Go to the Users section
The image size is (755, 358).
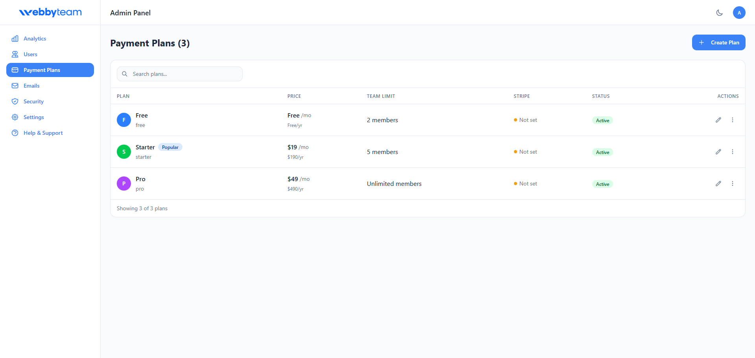[50, 54]
